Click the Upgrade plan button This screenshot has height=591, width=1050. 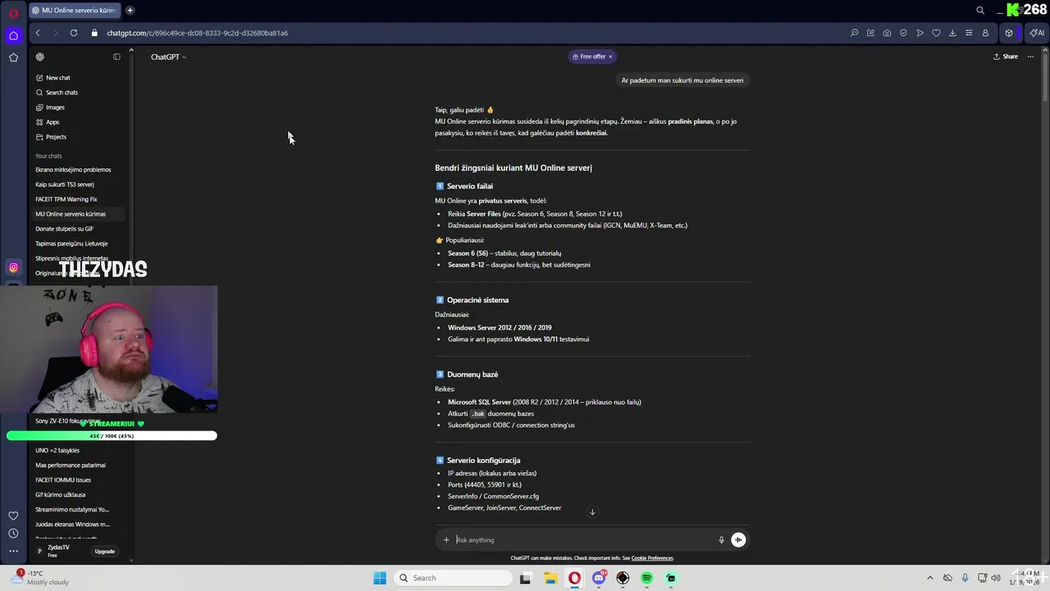105,552
